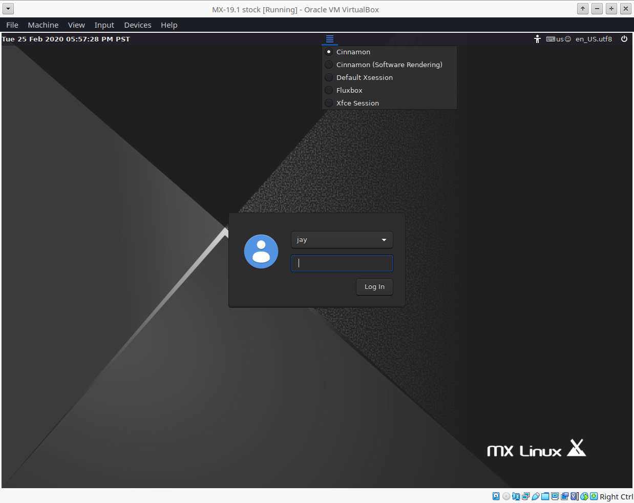Click the display monitor status icon

[x=555, y=496]
